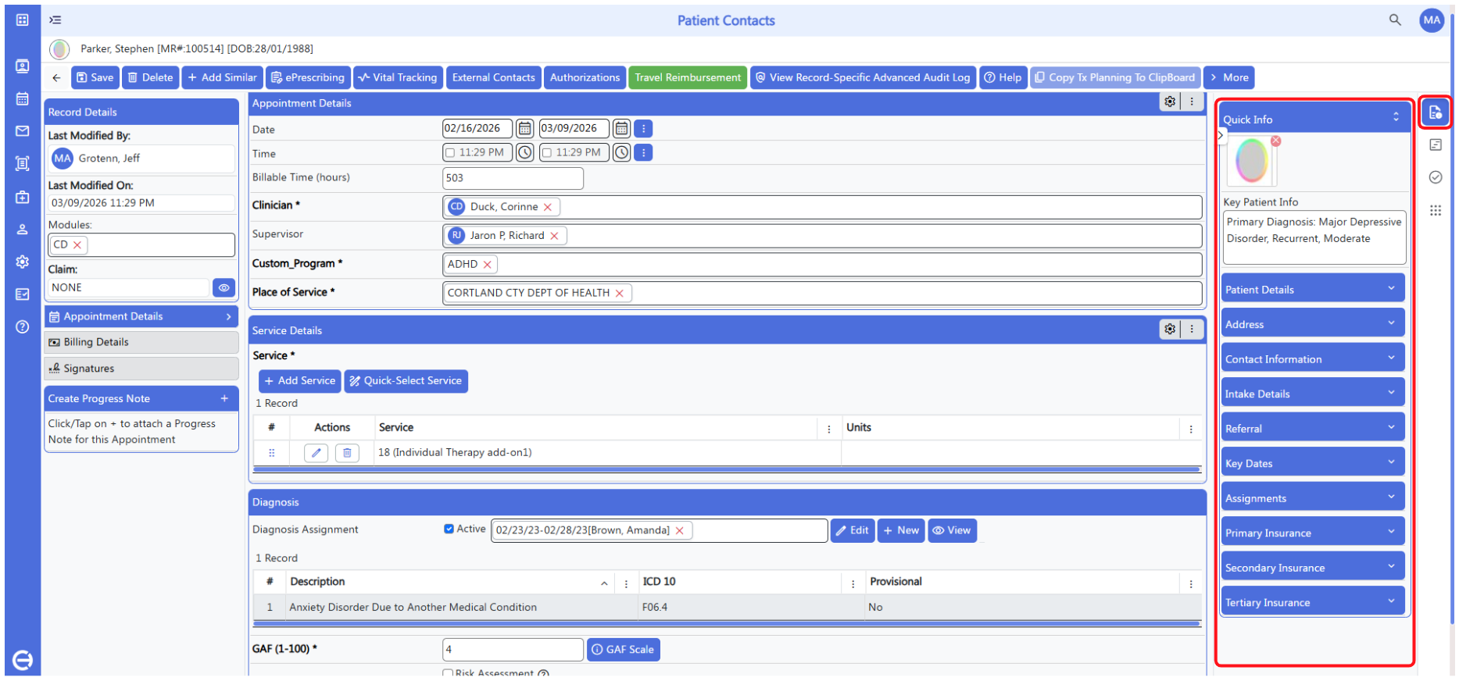Click the back arrow in the toolbar

tap(56, 77)
